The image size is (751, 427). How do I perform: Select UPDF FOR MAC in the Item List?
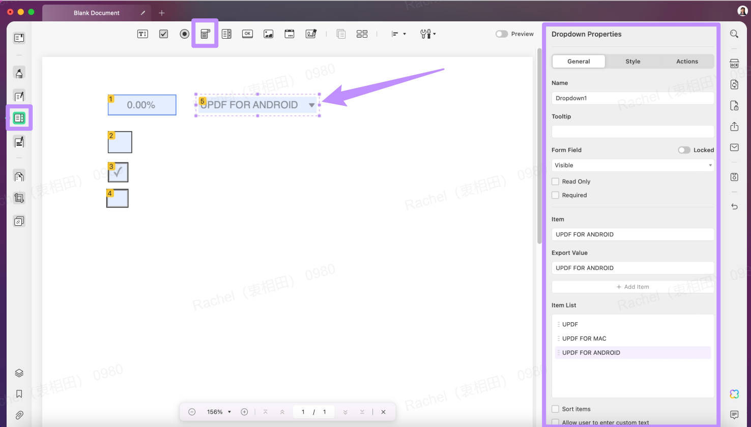click(x=584, y=338)
